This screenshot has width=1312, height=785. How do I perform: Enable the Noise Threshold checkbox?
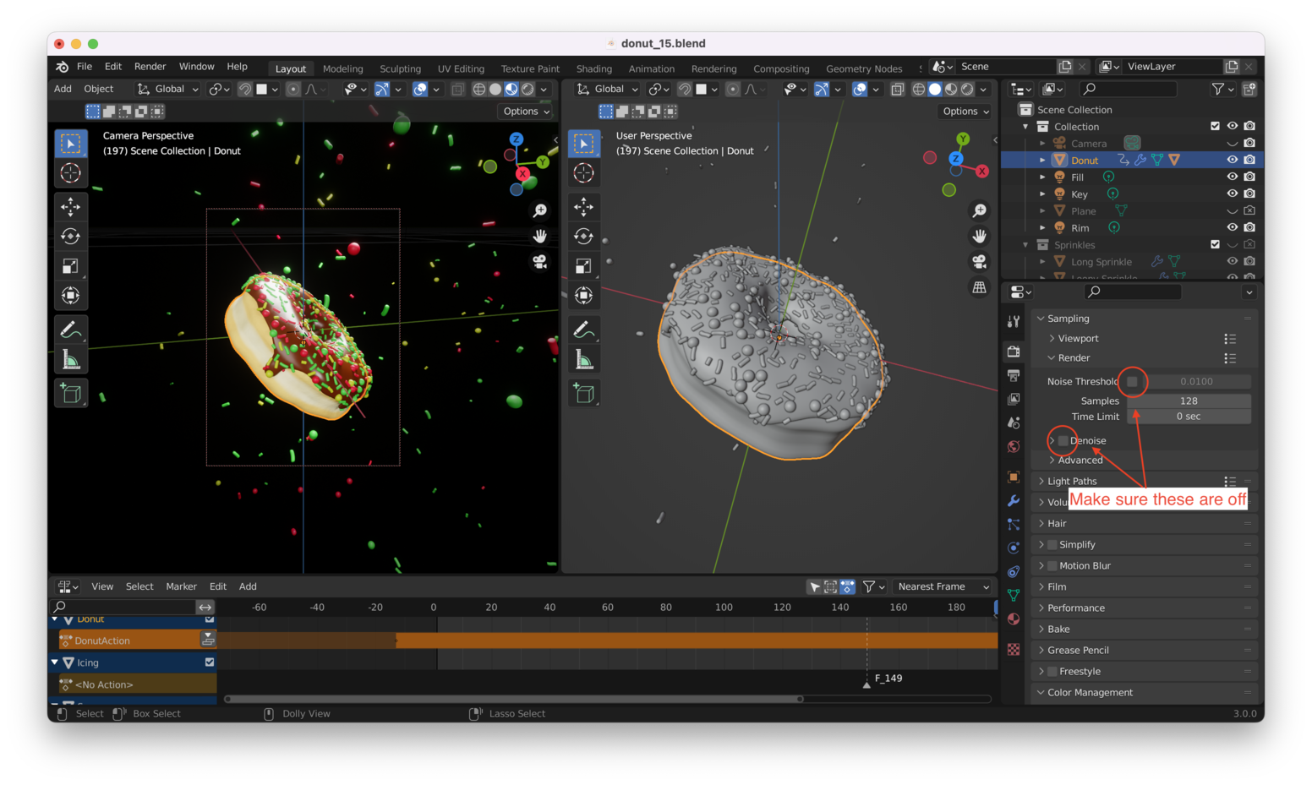[1132, 381]
